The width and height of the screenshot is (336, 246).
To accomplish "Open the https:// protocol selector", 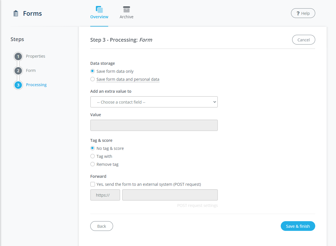I will point(105,195).
